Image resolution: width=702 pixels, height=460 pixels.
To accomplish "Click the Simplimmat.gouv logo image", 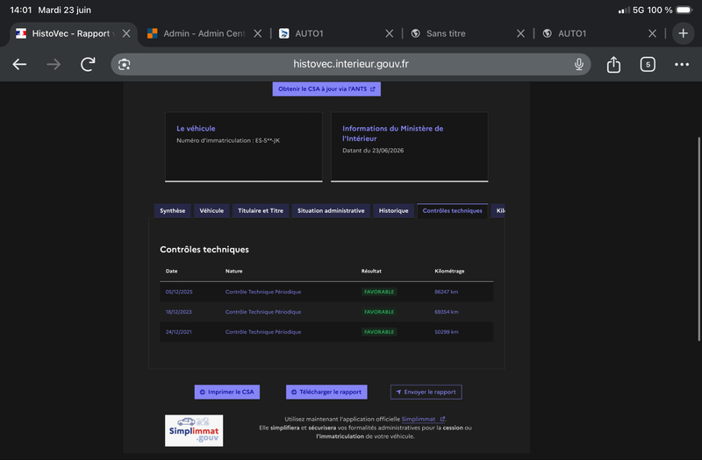I will click(194, 430).
